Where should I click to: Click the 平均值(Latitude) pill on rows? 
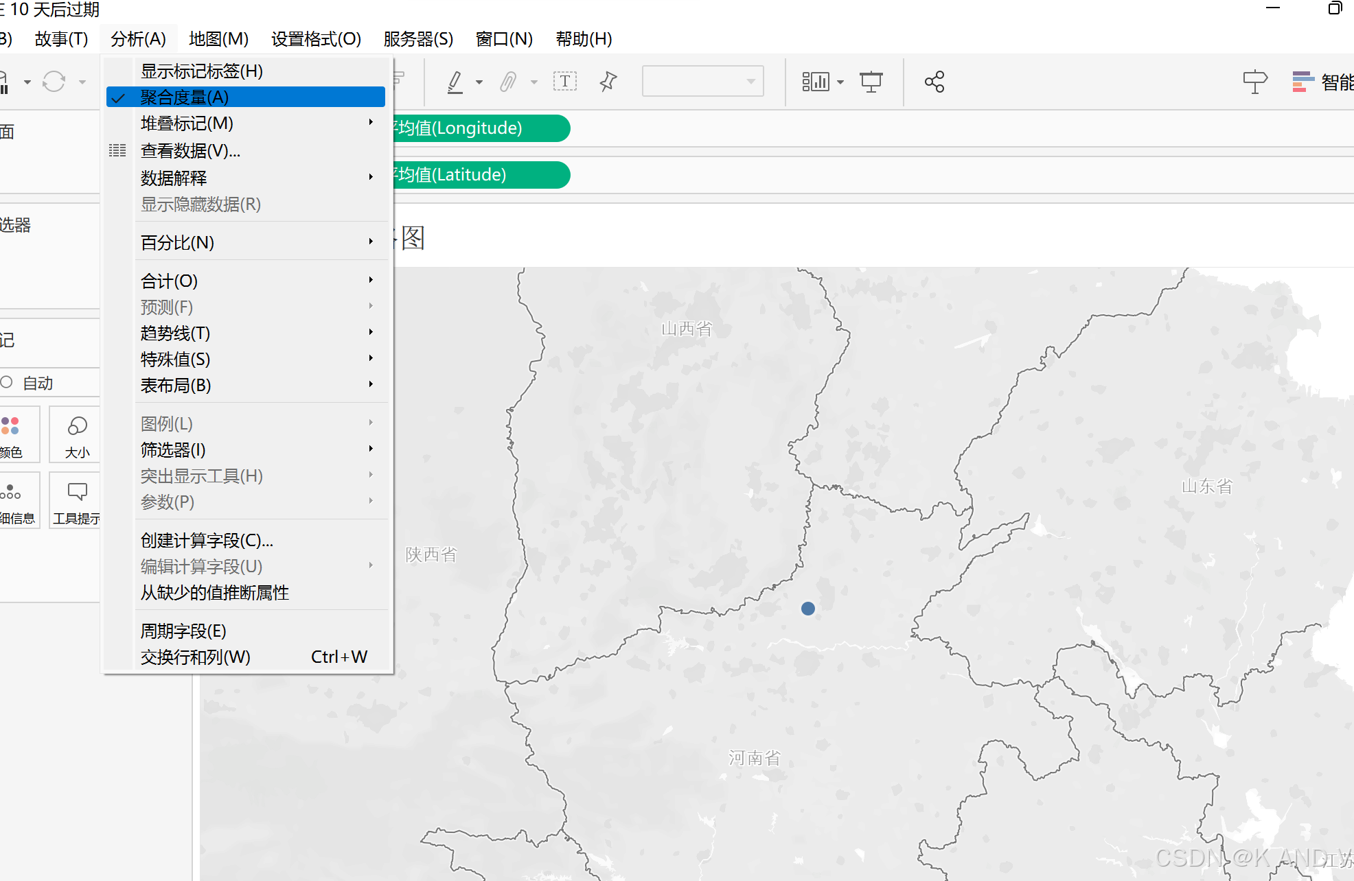[x=481, y=175]
